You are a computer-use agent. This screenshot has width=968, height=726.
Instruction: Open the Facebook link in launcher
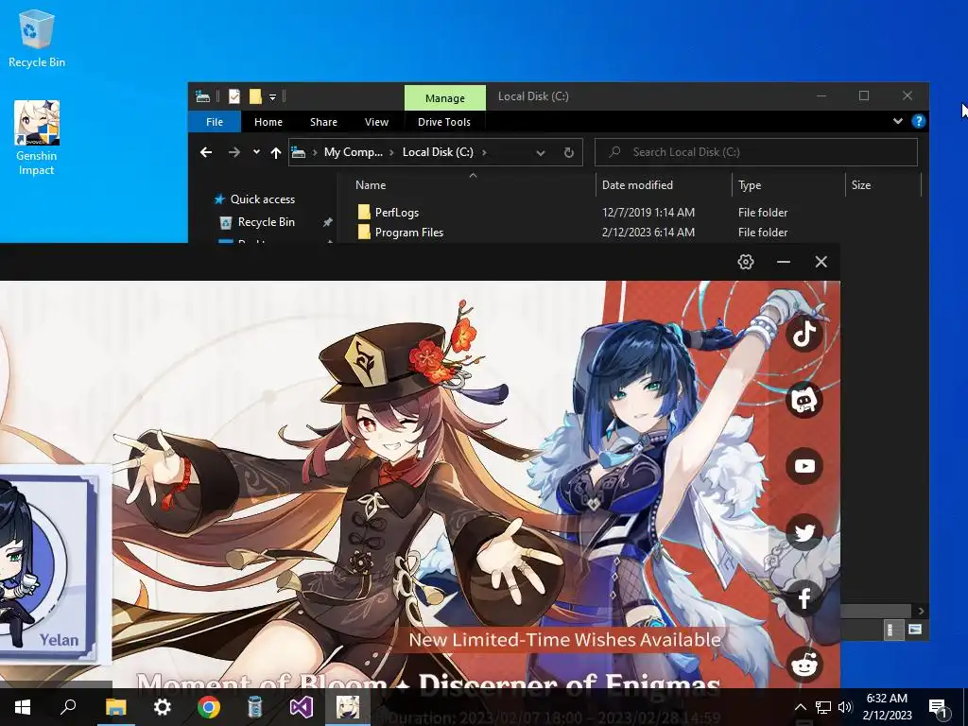804,598
